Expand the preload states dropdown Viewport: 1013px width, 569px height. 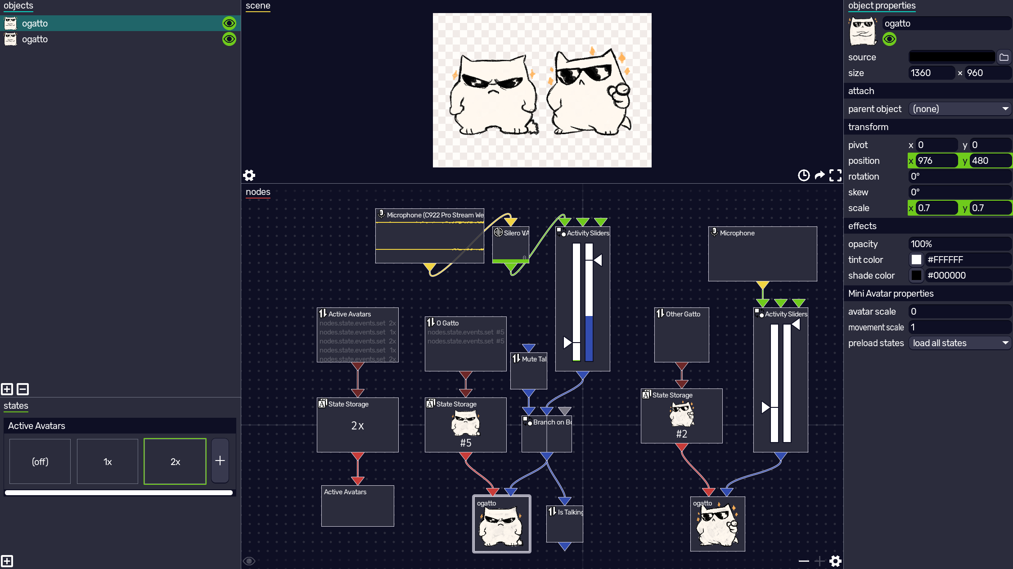(x=960, y=343)
